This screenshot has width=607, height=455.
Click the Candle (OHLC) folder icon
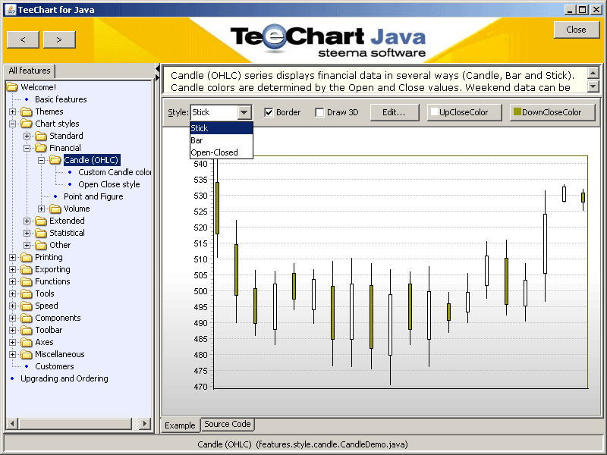pyautogui.click(x=55, y=160)
